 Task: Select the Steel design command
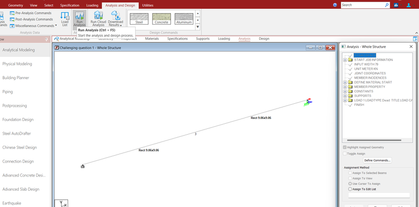(x=139, y=19)
